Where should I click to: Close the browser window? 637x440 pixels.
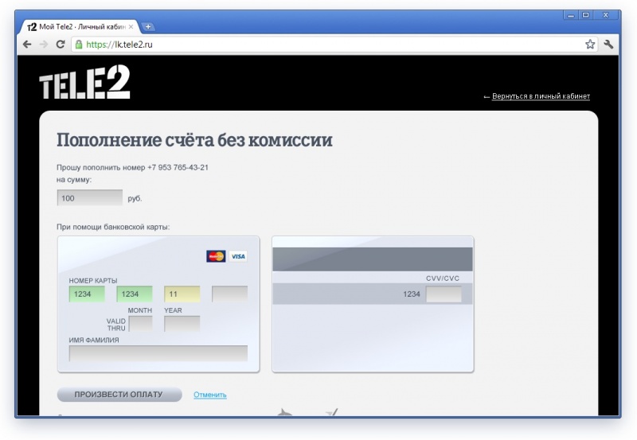point(606,15)
